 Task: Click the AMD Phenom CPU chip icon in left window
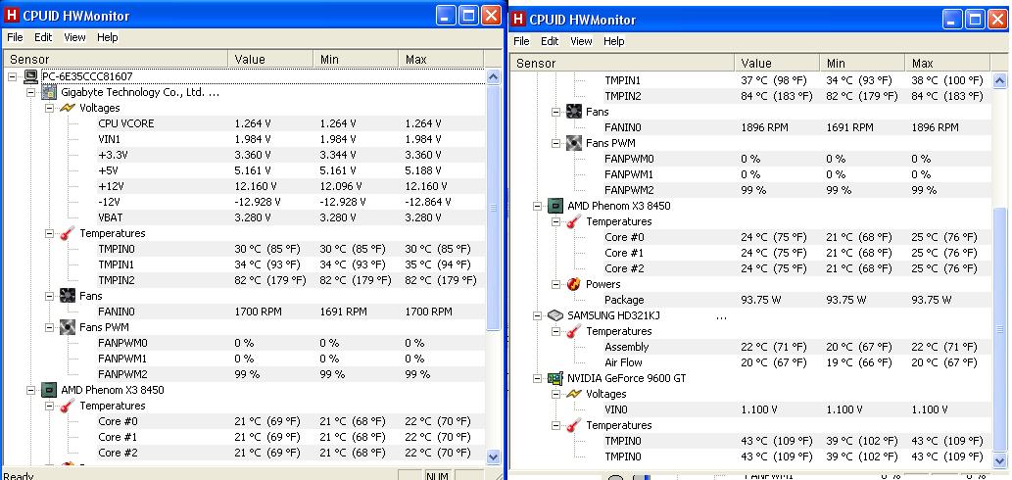(49, 390)
